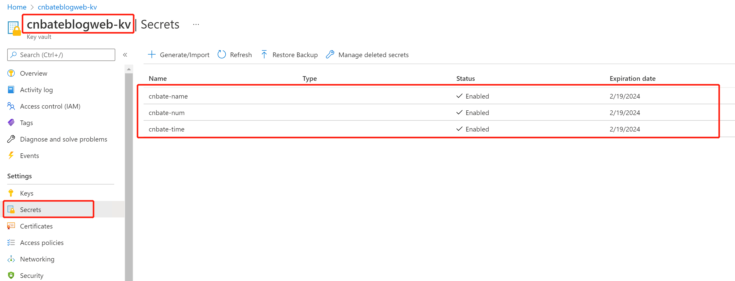The height and width of the screenshot is (281, 735).
Task: Click the Refresh button label
Action: 241,55
